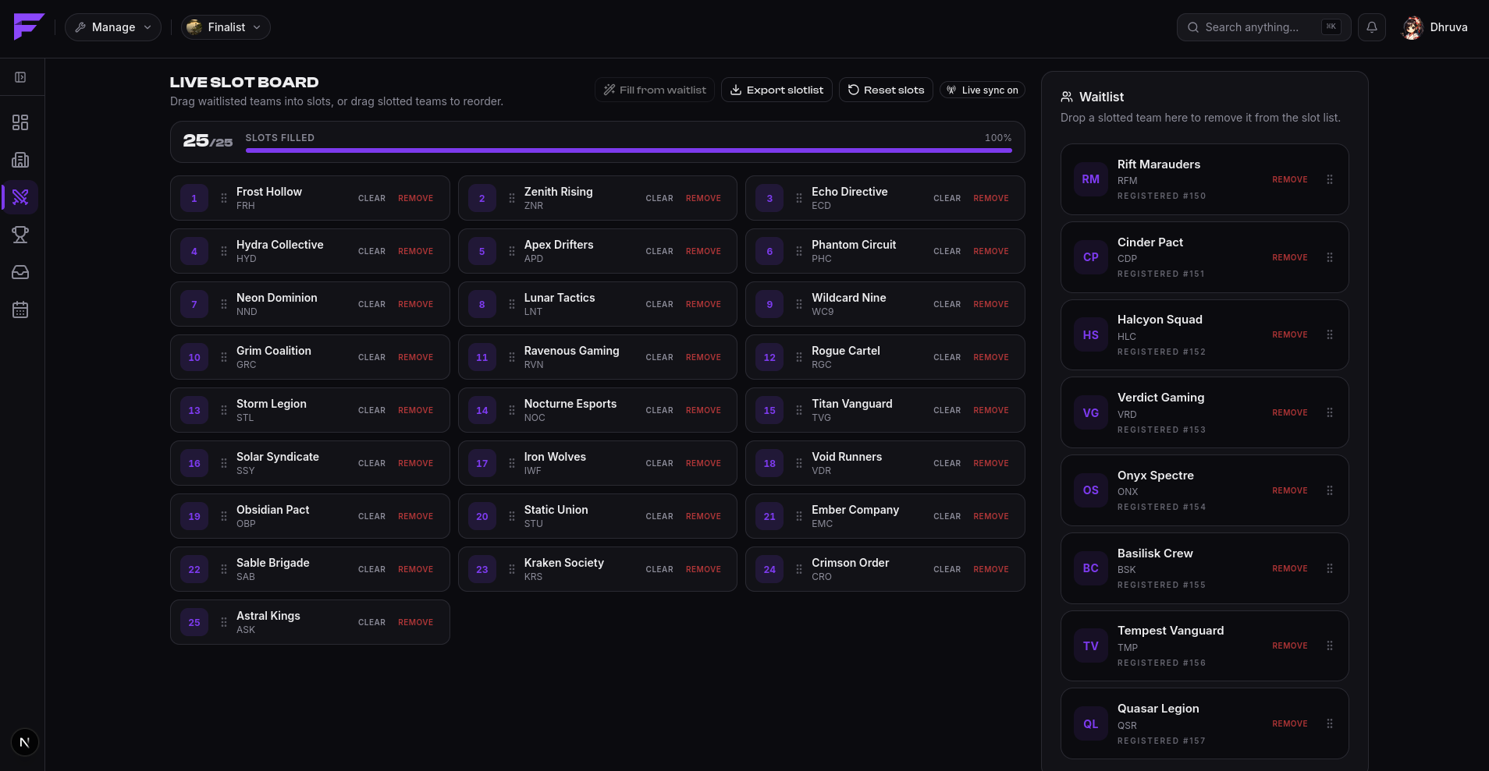Viewport: 1489px width, 771px height.
Task: Grab the Cinder Pact waitlist drag handle
Action: 1330,257
